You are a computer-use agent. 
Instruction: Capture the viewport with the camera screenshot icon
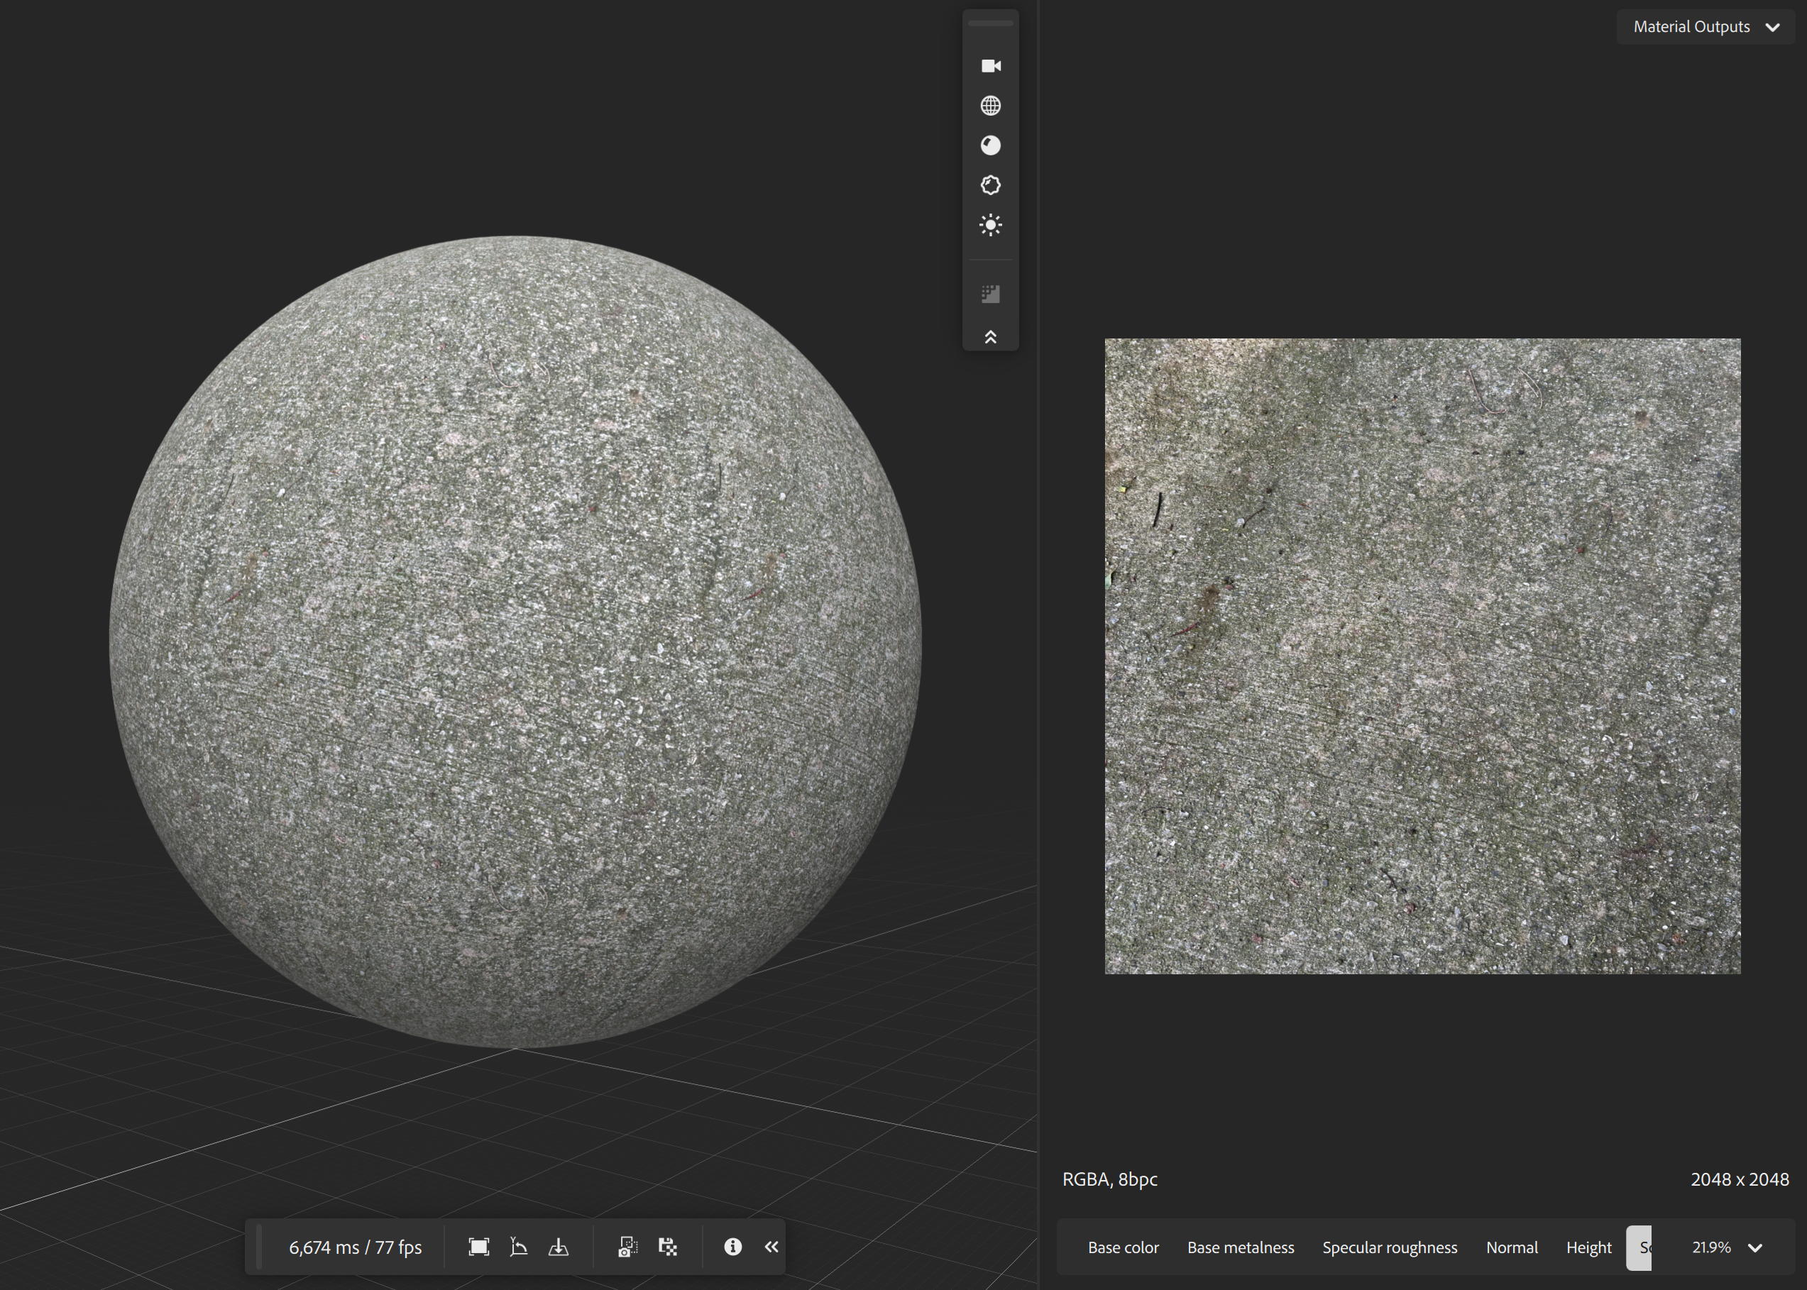click(x=627, y=1246)
